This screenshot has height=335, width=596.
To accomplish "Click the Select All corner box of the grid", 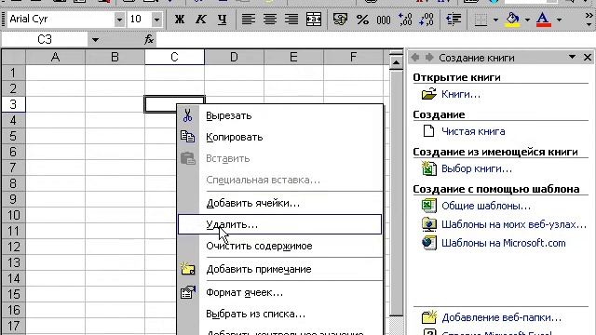I will tap(13, 57).
